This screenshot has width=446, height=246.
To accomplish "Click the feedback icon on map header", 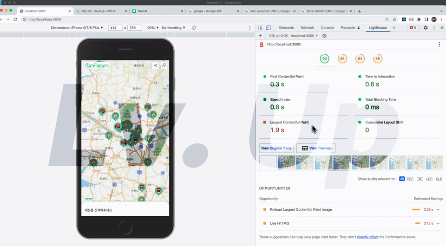I will coord(164,65).
